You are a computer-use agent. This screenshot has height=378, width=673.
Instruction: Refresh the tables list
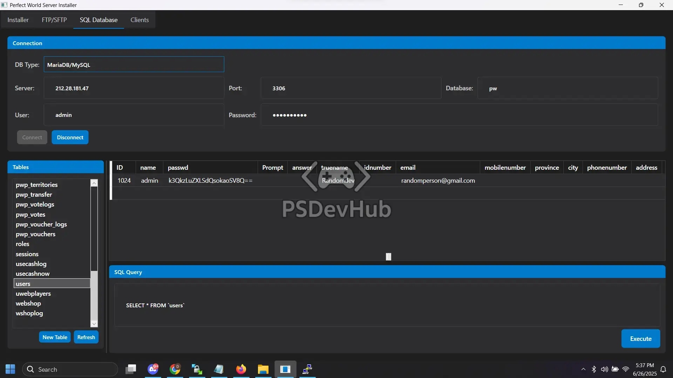click(86, 337)
